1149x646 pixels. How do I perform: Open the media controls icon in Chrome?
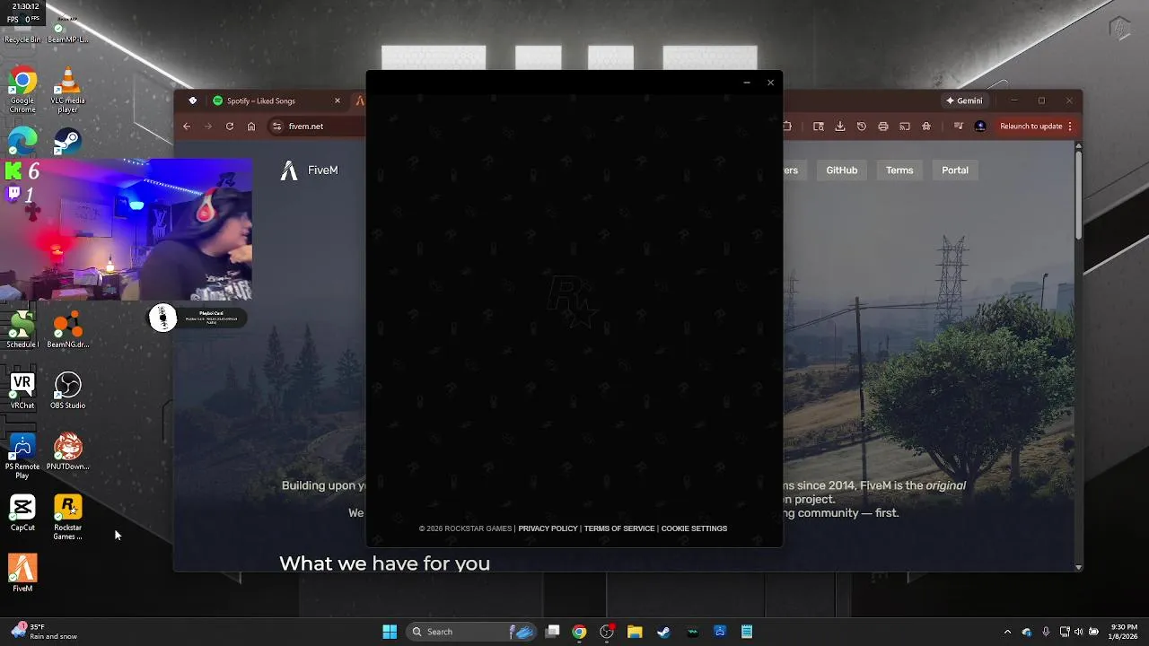959,127
